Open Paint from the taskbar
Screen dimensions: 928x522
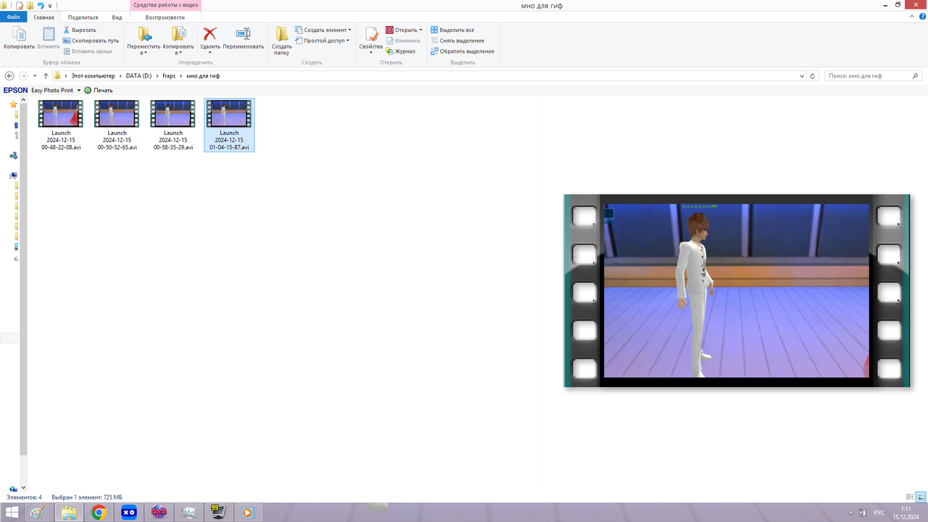(x=38, y=513)
